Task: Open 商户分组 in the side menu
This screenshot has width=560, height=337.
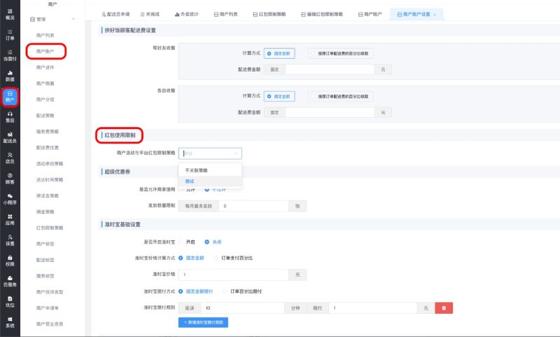Action: click(x=45, y=99)
